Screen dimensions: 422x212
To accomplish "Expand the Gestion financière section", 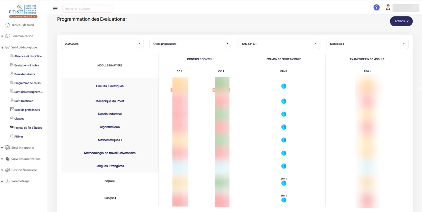I will (24, 170).
